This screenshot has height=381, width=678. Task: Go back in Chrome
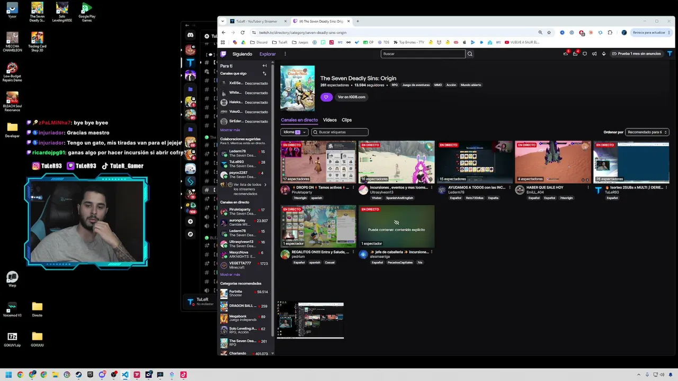tap(224, 32)
